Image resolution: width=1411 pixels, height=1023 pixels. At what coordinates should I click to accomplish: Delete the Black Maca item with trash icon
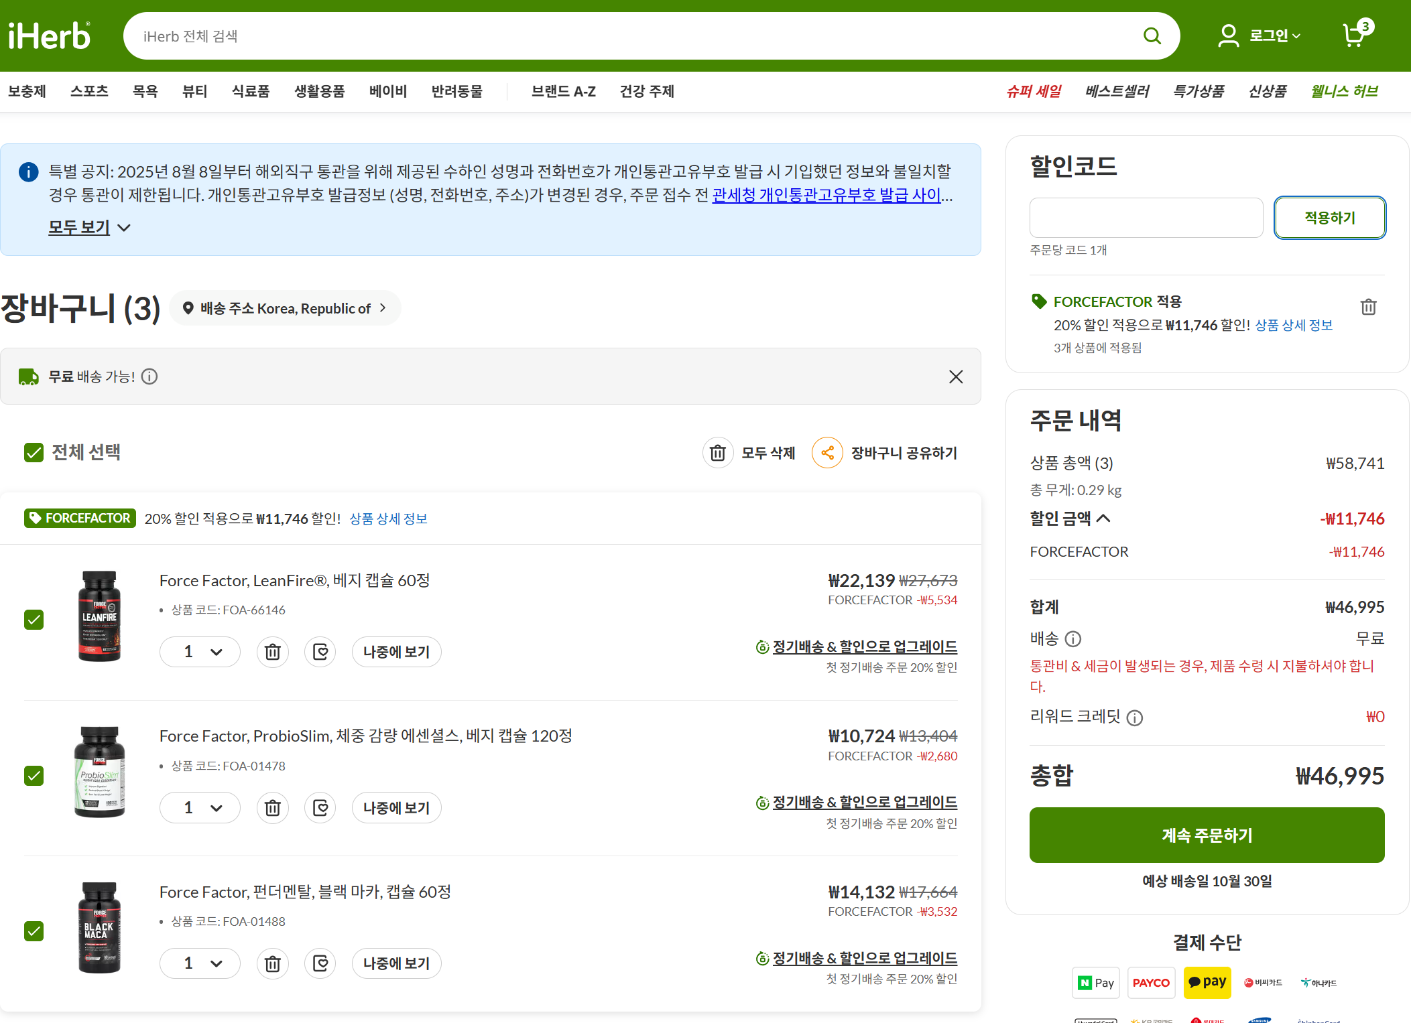(272, 963)
